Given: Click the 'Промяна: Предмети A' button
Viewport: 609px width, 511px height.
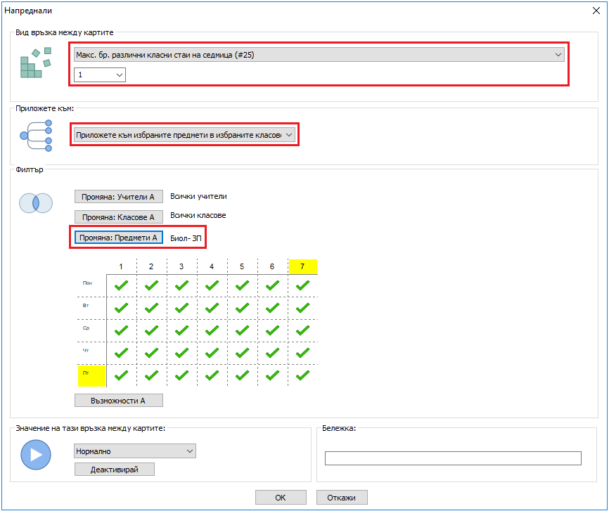Looking at the screenshot, I should 119,238.
